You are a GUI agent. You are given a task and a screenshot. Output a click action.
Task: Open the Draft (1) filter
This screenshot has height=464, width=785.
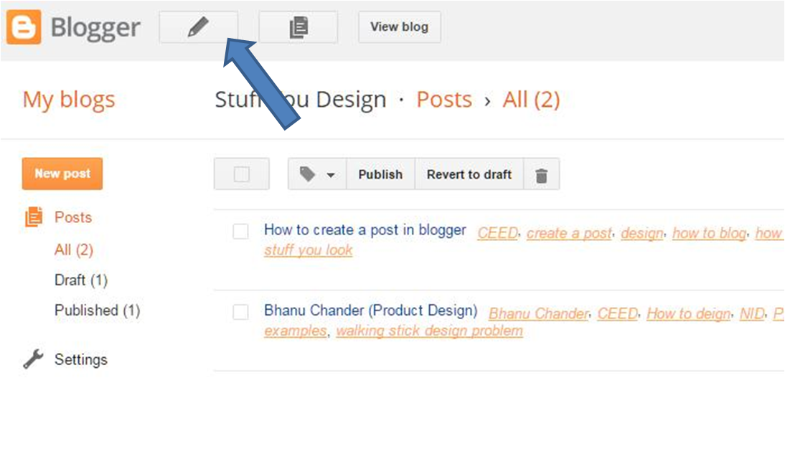point(80,280)
